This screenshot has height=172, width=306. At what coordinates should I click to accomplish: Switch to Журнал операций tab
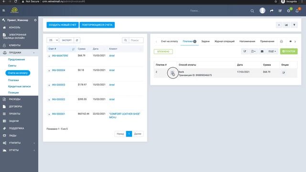click(x=224, y=42)
